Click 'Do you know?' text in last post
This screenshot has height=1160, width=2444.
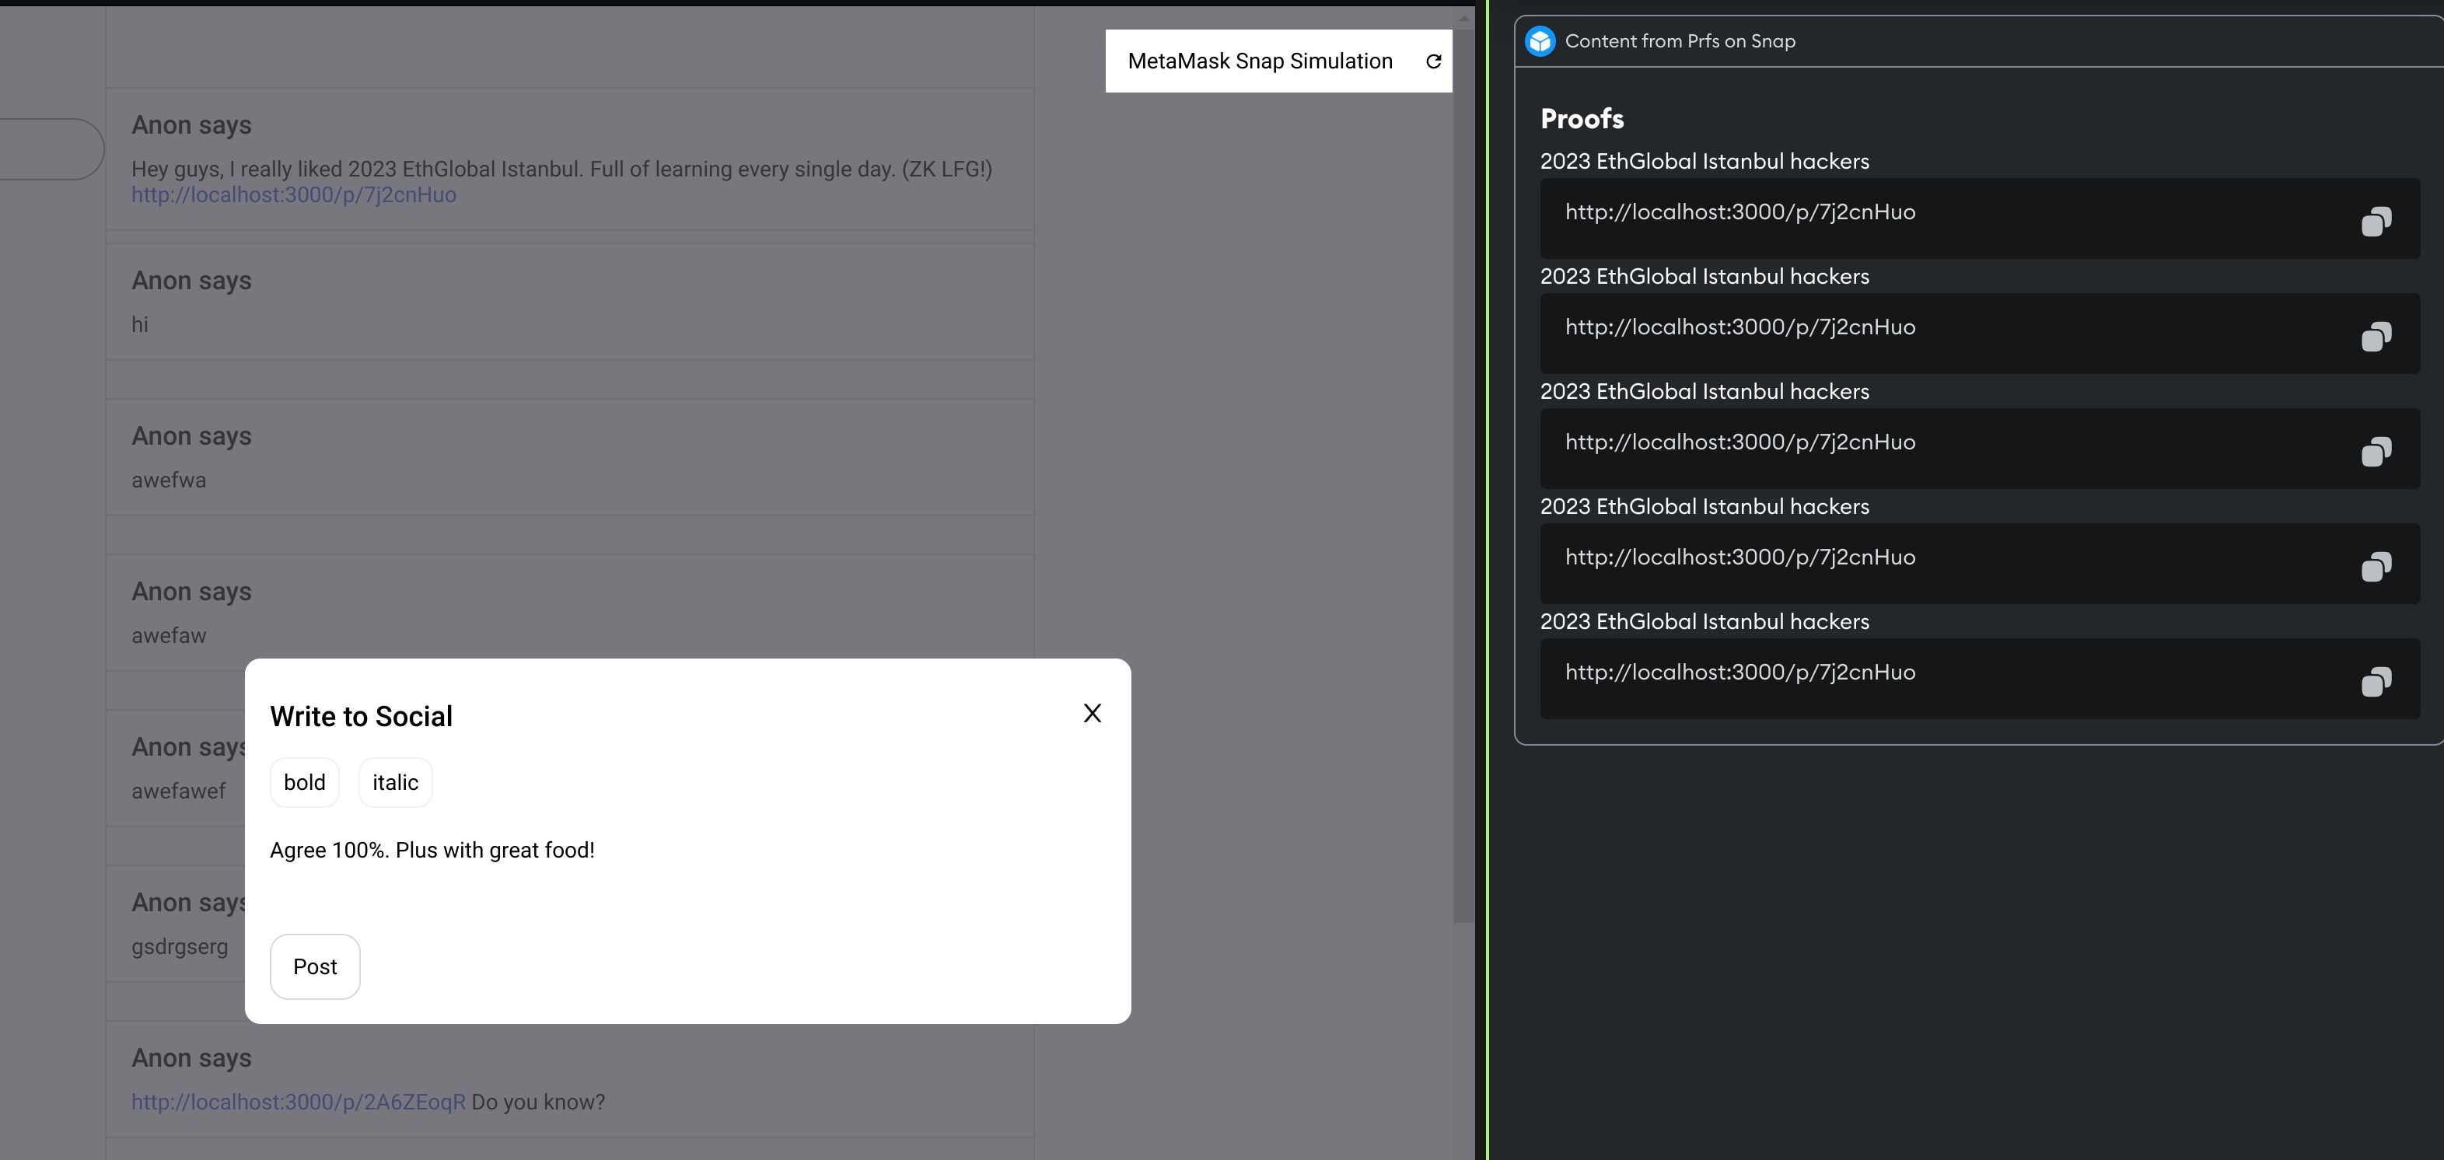tap(538, 1102)
